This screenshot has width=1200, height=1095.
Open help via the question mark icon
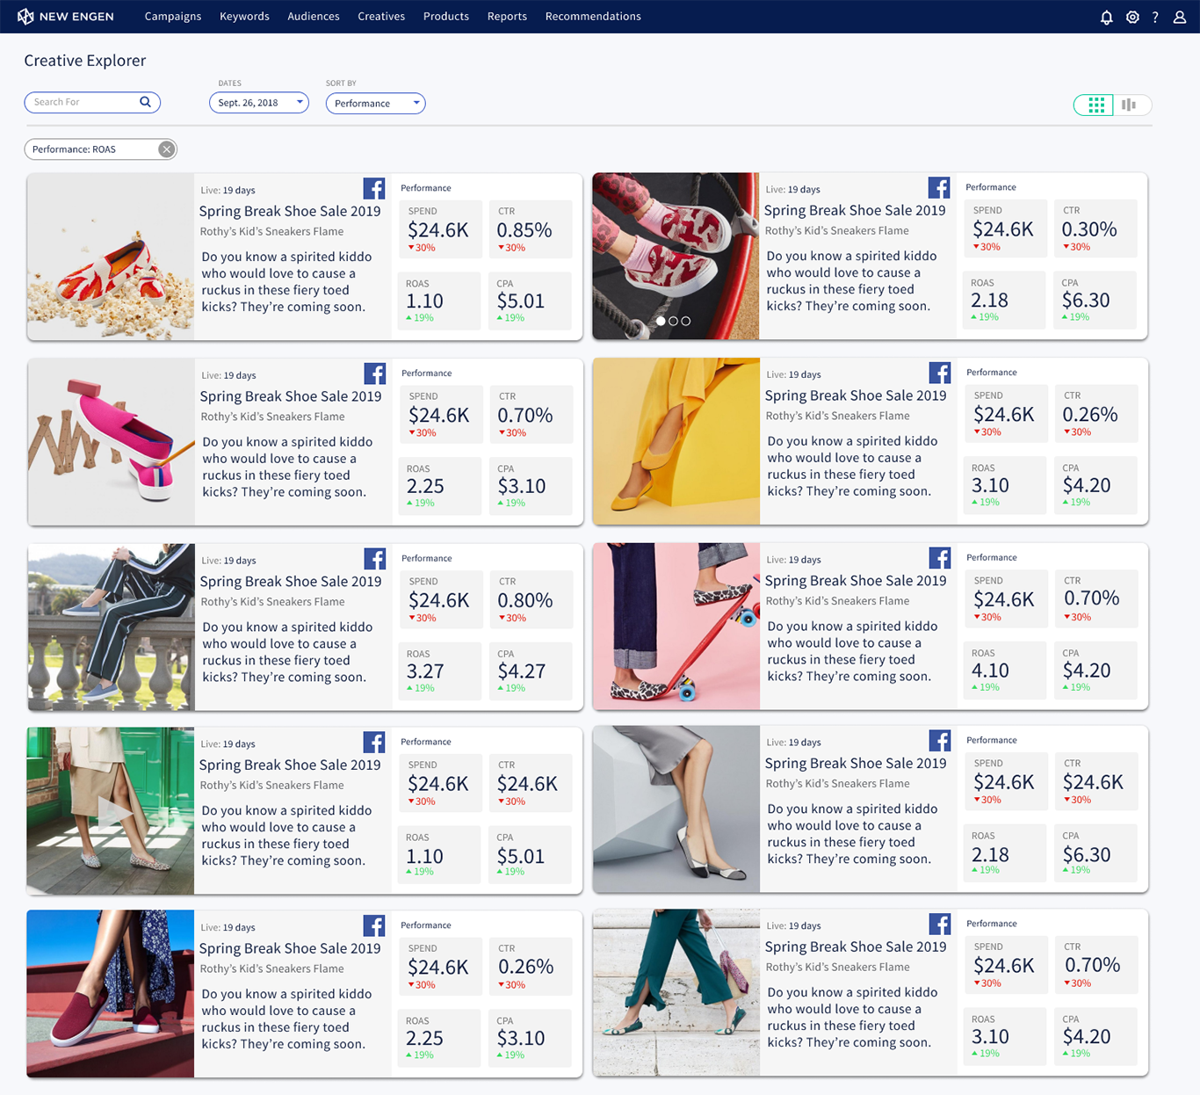pos(1155,17)
